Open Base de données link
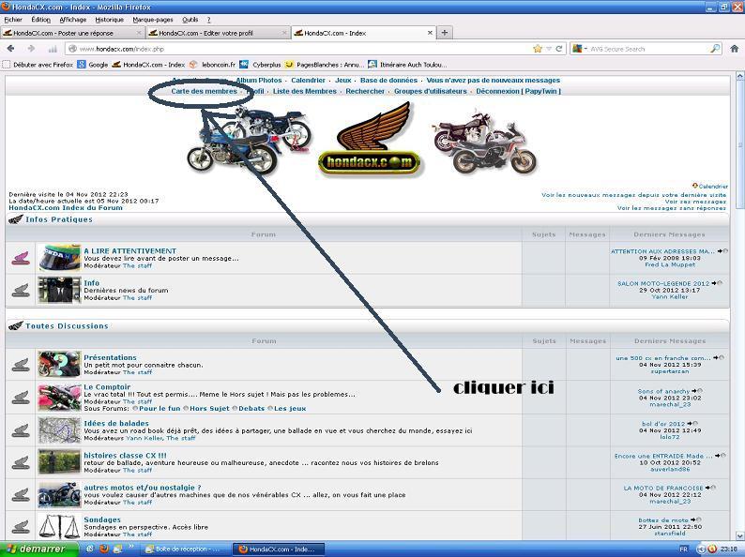Image resolution: width=745 pixels, height=557 pixels. 388,81
